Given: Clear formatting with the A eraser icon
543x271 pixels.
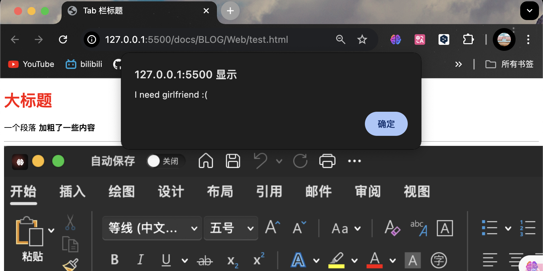Looking at the screenshot, I should tap(392, 228).
